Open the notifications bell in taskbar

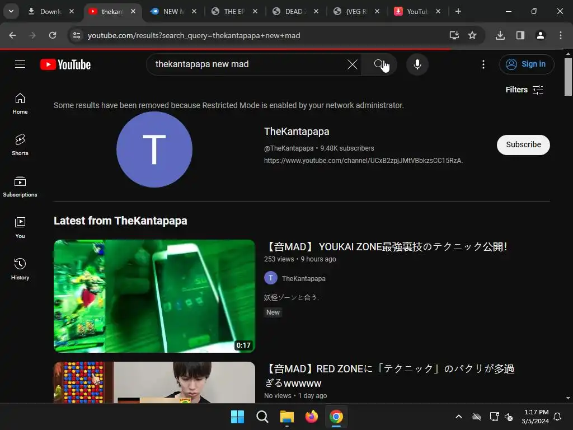click(x=558, y=417)
